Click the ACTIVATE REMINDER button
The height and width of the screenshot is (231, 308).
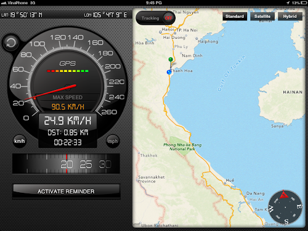point(66,192)
